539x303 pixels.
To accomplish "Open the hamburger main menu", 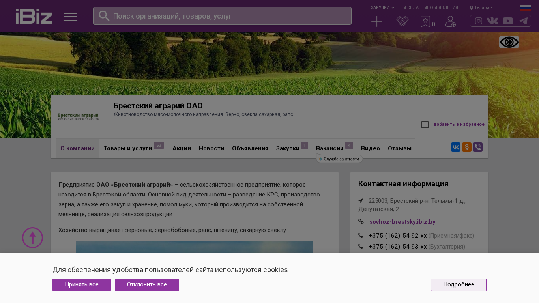I will (x=70, y=17).
